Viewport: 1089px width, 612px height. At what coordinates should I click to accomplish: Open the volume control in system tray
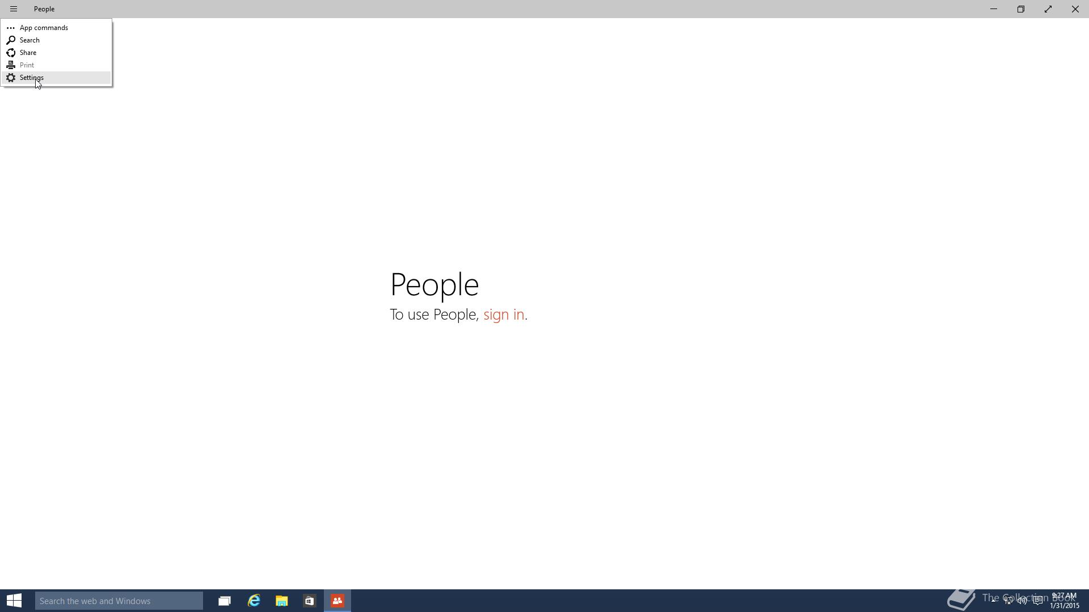(x=1023, y=601)
